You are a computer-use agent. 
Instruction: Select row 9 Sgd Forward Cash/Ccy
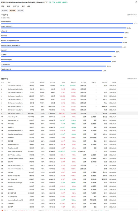(x=69, y=113)
